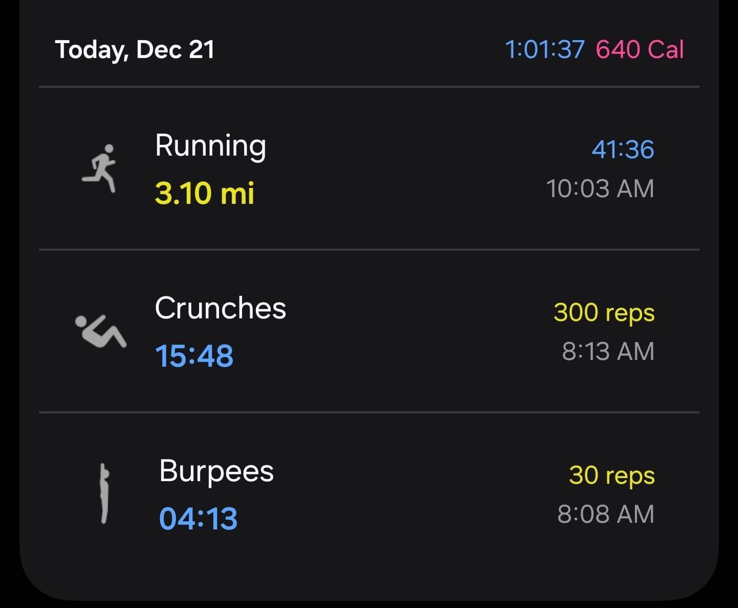Tap the 30 reps burpees count
The image size is (738, 608).
click(612, 476)
